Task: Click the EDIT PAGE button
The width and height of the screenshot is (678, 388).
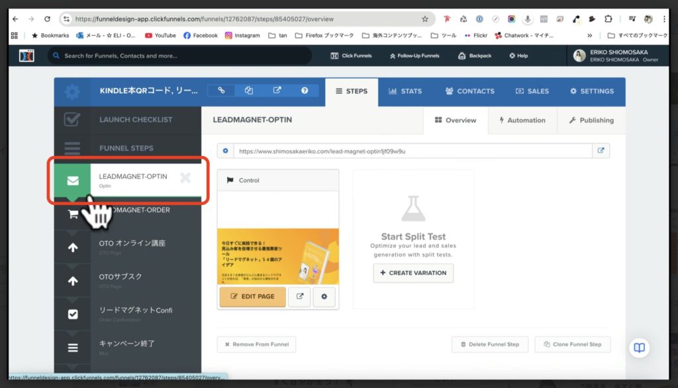Action: [252, 296]
